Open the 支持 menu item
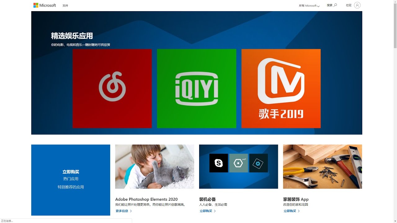The height and width of the screenshot is (223, 397). 65,6
